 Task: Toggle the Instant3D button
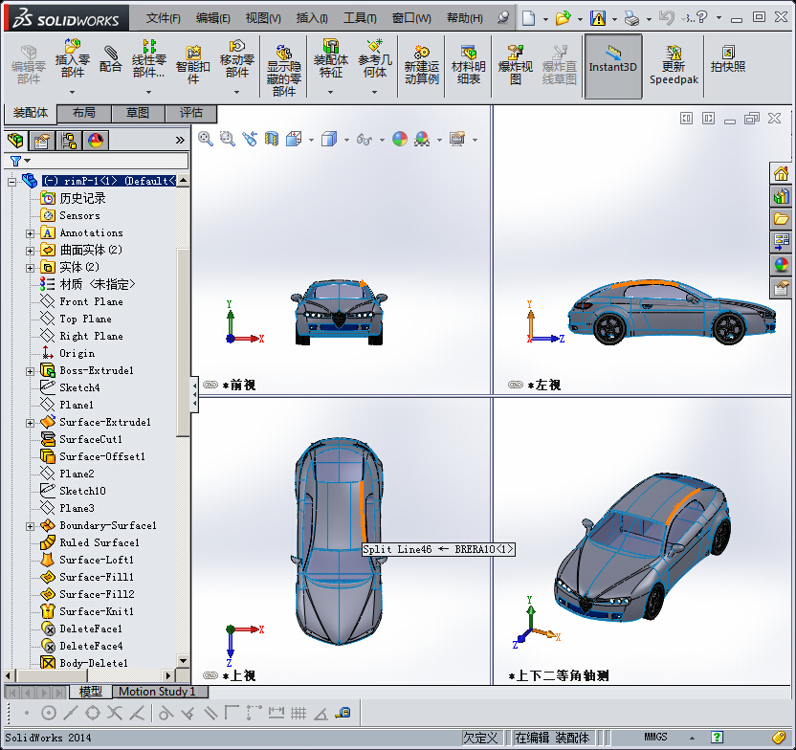[612, 59]
